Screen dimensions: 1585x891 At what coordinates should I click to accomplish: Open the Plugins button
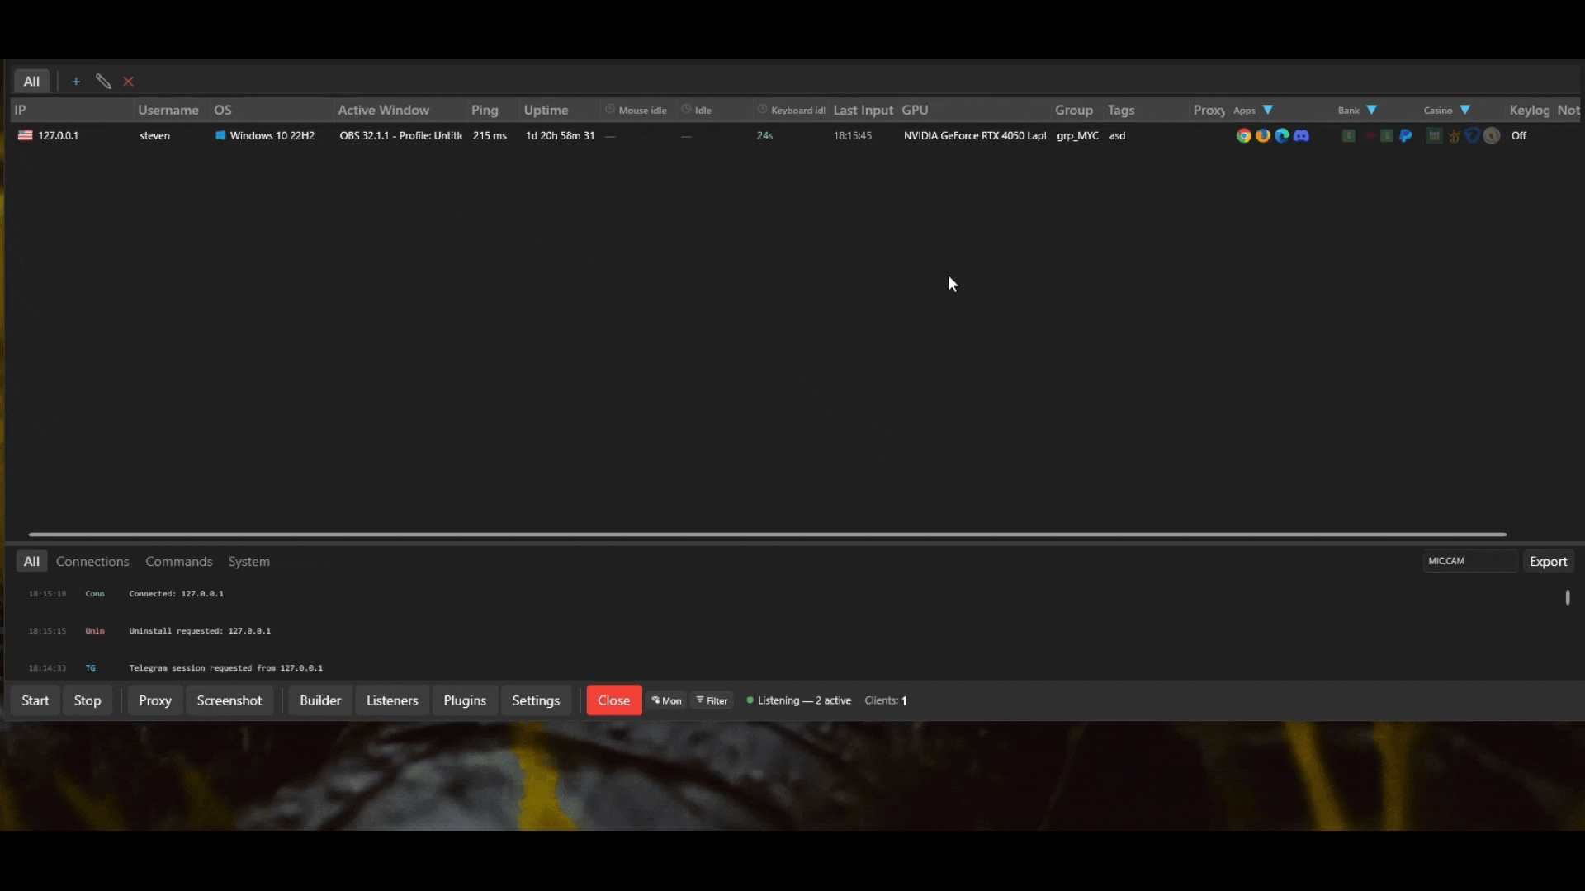click(465, 700)
